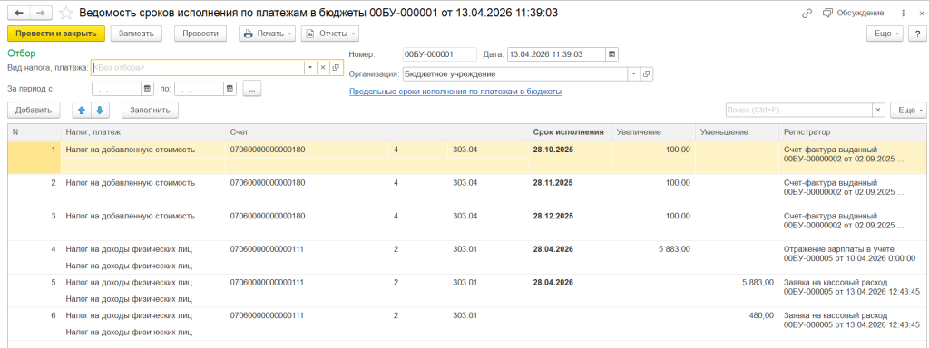929x348 pixels.
Task: Move row up with blue up arrow
Action: 82,110
